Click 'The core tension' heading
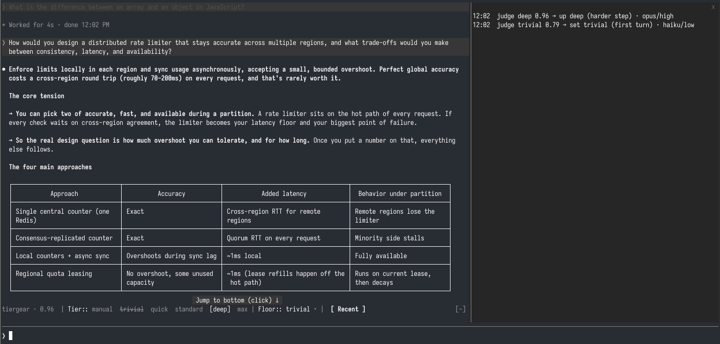This screenshot has width=720, height=344. tap(37, 96)
